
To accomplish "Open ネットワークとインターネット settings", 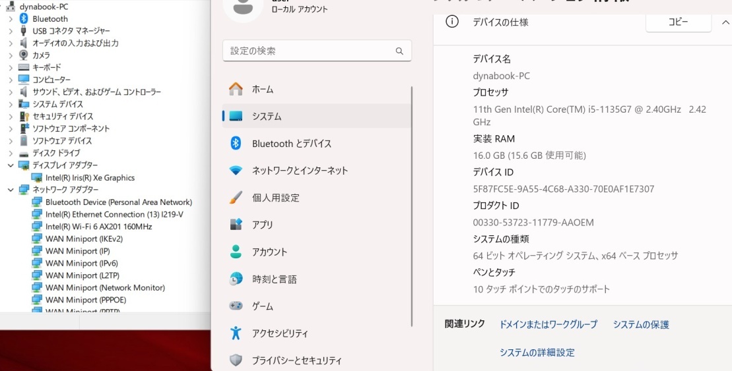I will 317,171.
